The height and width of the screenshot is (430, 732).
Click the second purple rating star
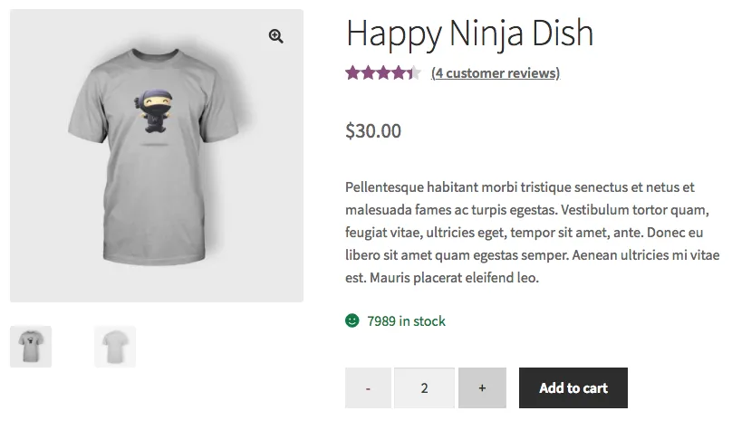coord(367,73)
